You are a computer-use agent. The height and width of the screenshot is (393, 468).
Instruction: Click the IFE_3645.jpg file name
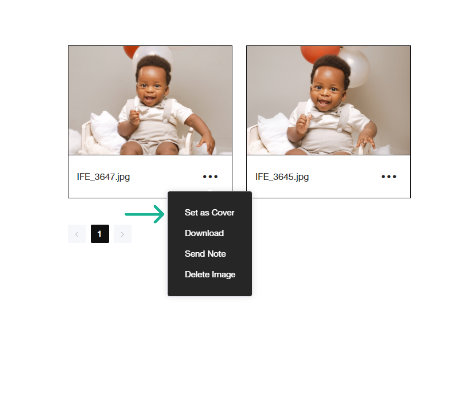pos(282,177)
